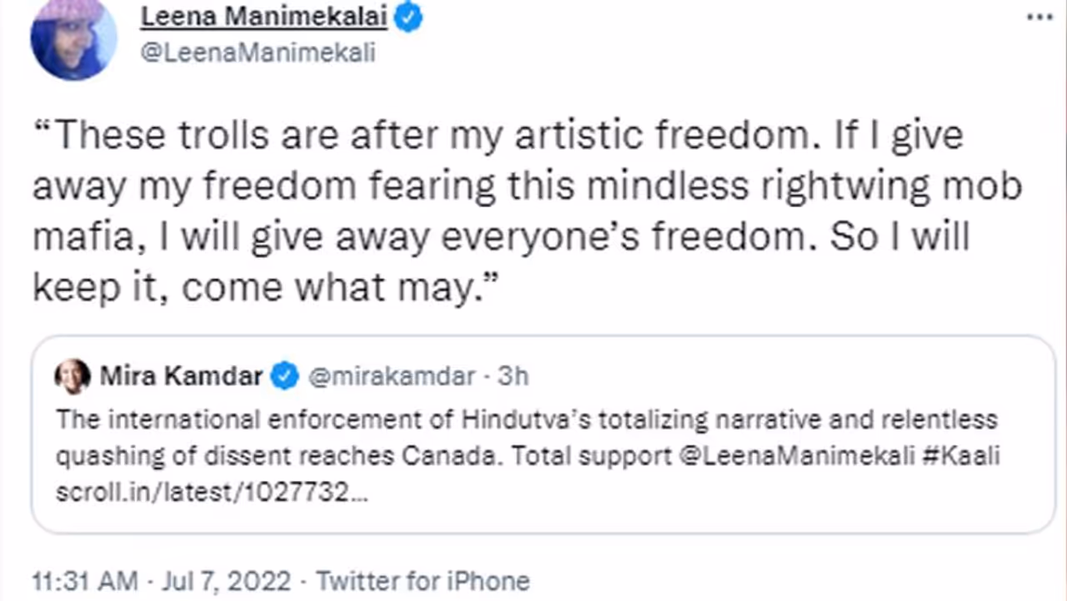Click the Twitter for iPhone source label
This screenshot has width=1067, height=601.
pyautogui.click(x=423, y=580)
